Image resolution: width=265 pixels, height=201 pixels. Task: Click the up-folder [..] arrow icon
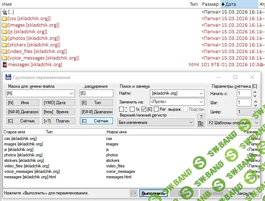click(5, 12)
